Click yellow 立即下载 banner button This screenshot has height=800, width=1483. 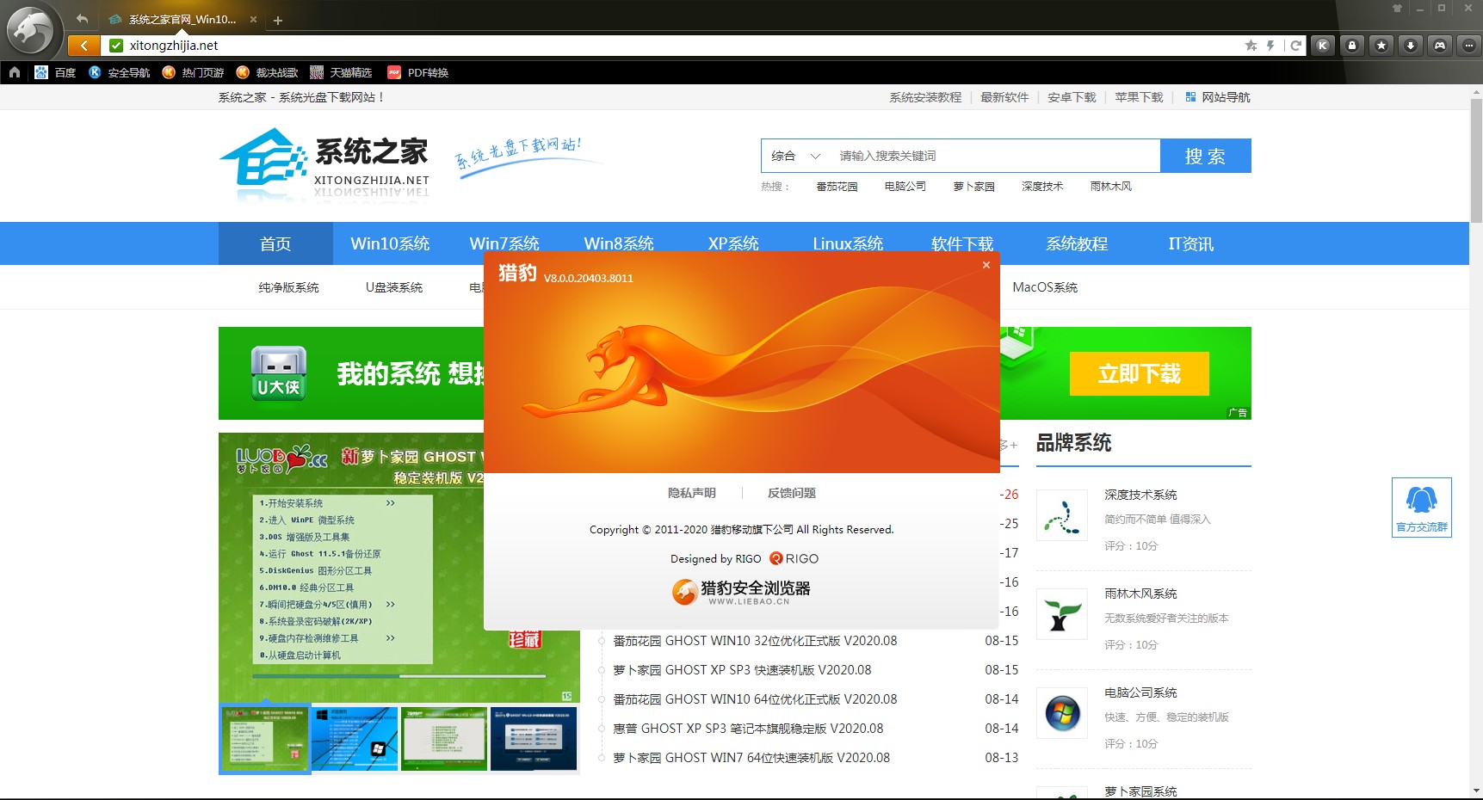[x=1140, y=373]
